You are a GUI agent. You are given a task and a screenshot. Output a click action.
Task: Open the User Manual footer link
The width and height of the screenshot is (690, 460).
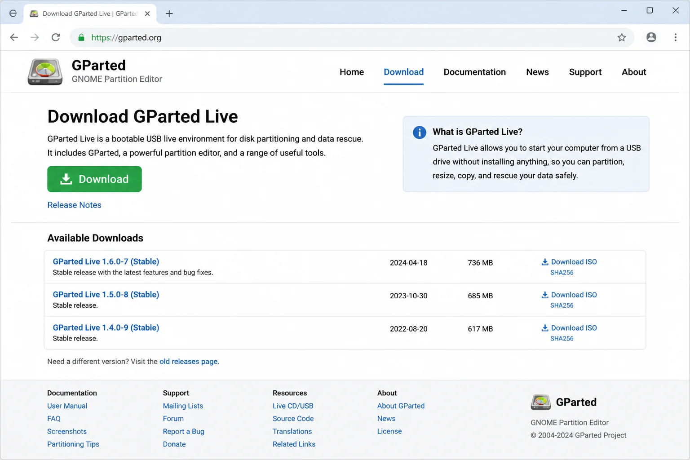pos(67,406)
